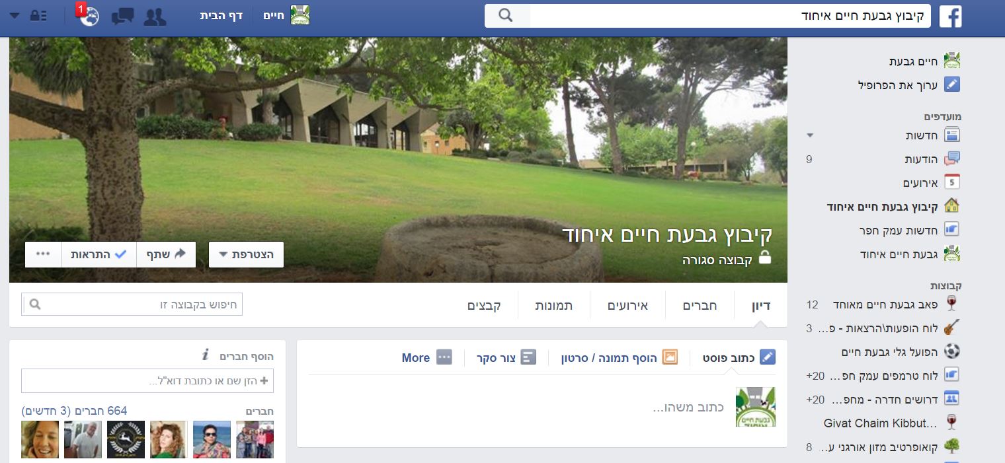1005x463 pixels.
Task: Open the friend requests icon
Action: coord(155,17)
